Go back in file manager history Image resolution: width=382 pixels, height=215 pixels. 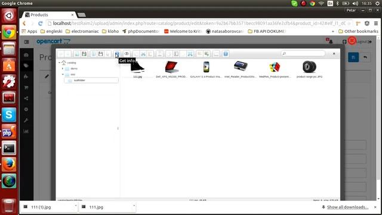click(x=61, y=54)
